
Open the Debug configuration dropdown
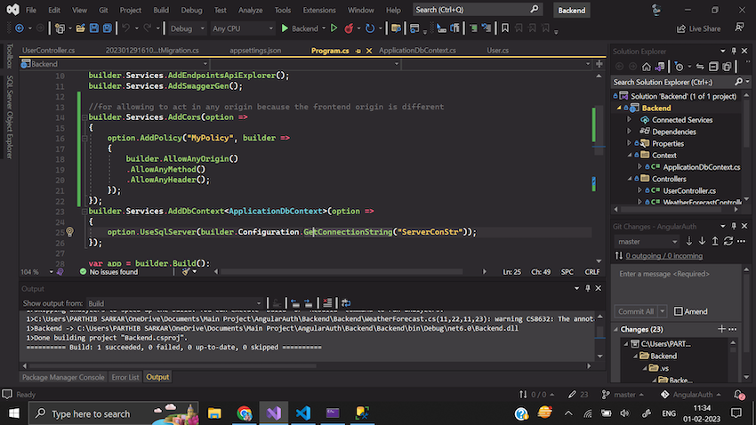pos(186,28)
